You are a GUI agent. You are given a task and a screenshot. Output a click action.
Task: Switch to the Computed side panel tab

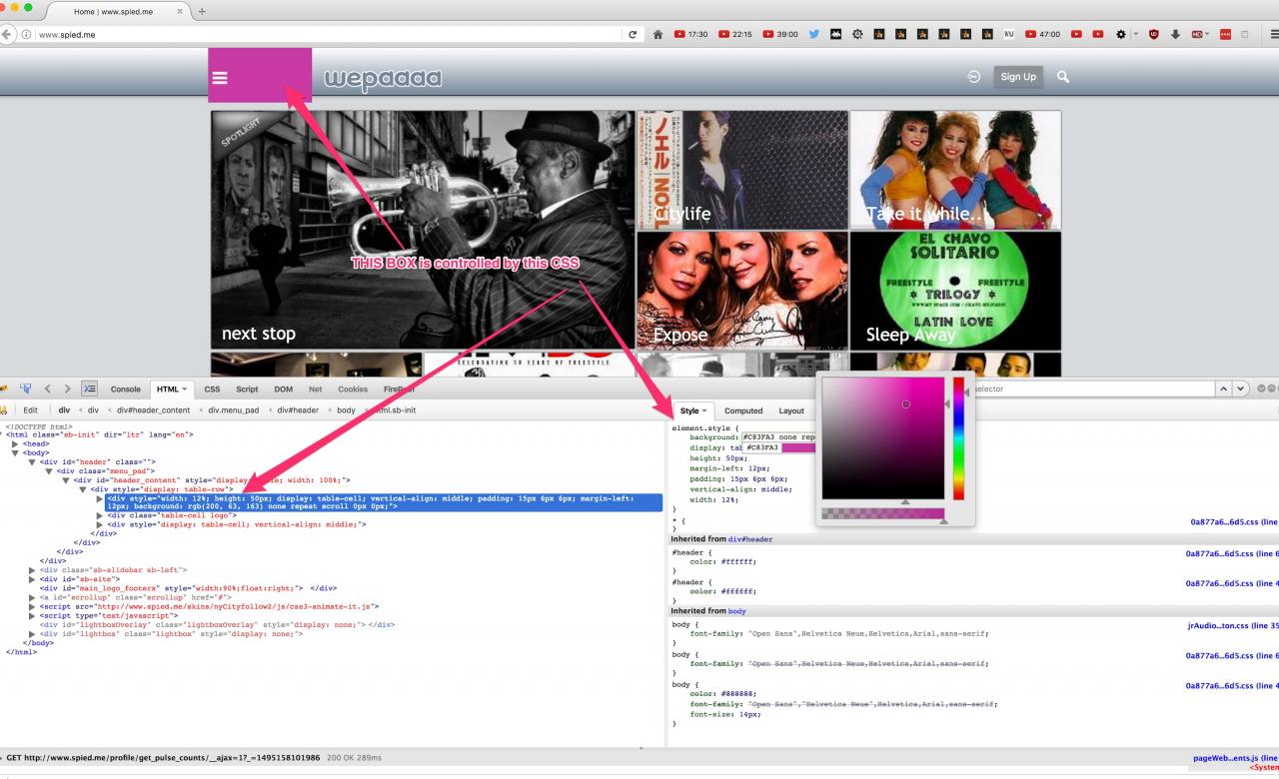742,410
